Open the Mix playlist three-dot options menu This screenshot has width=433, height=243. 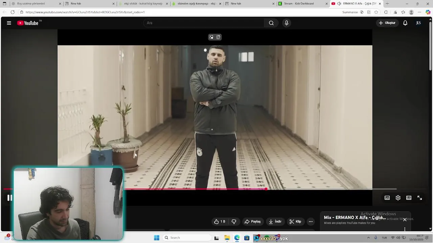[405, 229]
